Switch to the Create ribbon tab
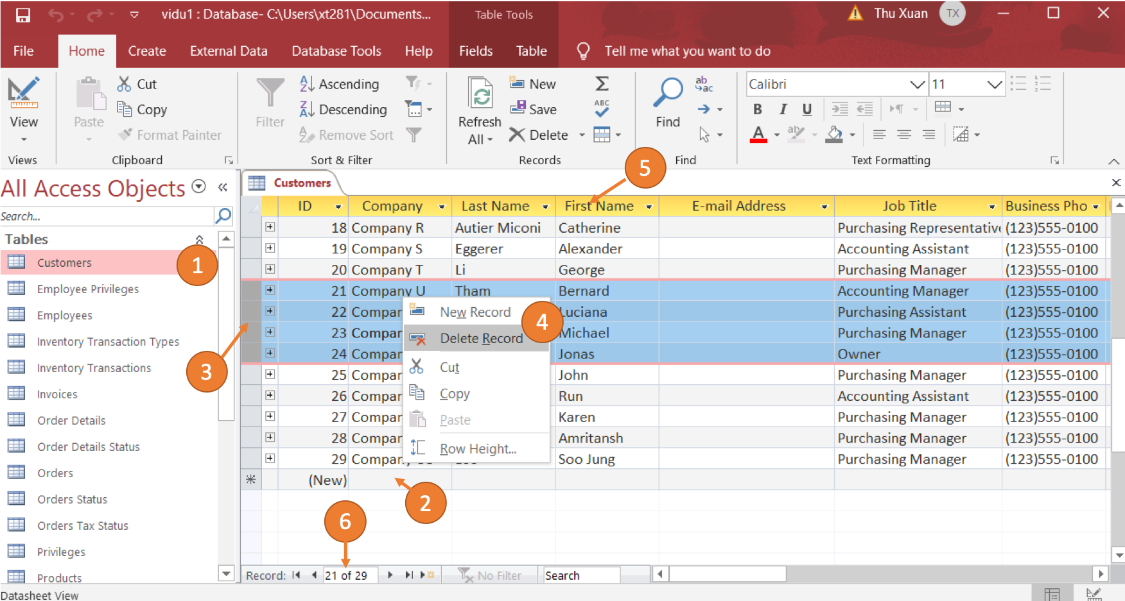Screen dimensions: 1125x601 [x=147, y=51]
